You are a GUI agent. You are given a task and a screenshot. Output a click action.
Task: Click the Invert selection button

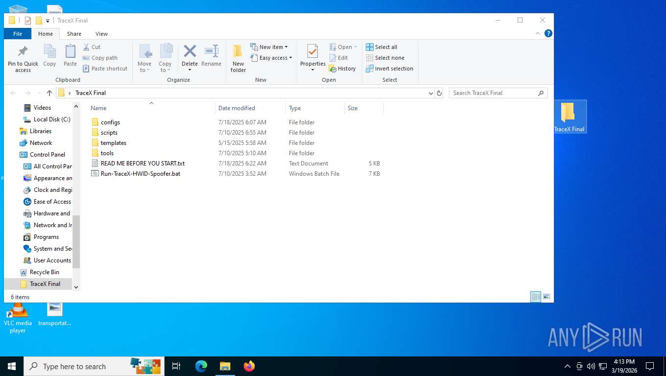390,69
